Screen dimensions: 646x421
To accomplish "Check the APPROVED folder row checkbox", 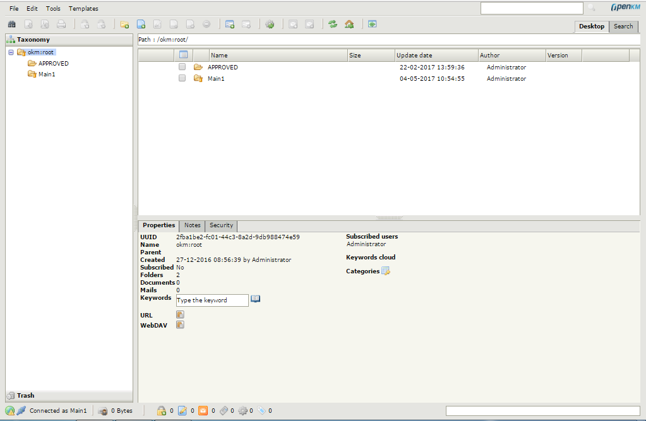I will click(182, 67).
